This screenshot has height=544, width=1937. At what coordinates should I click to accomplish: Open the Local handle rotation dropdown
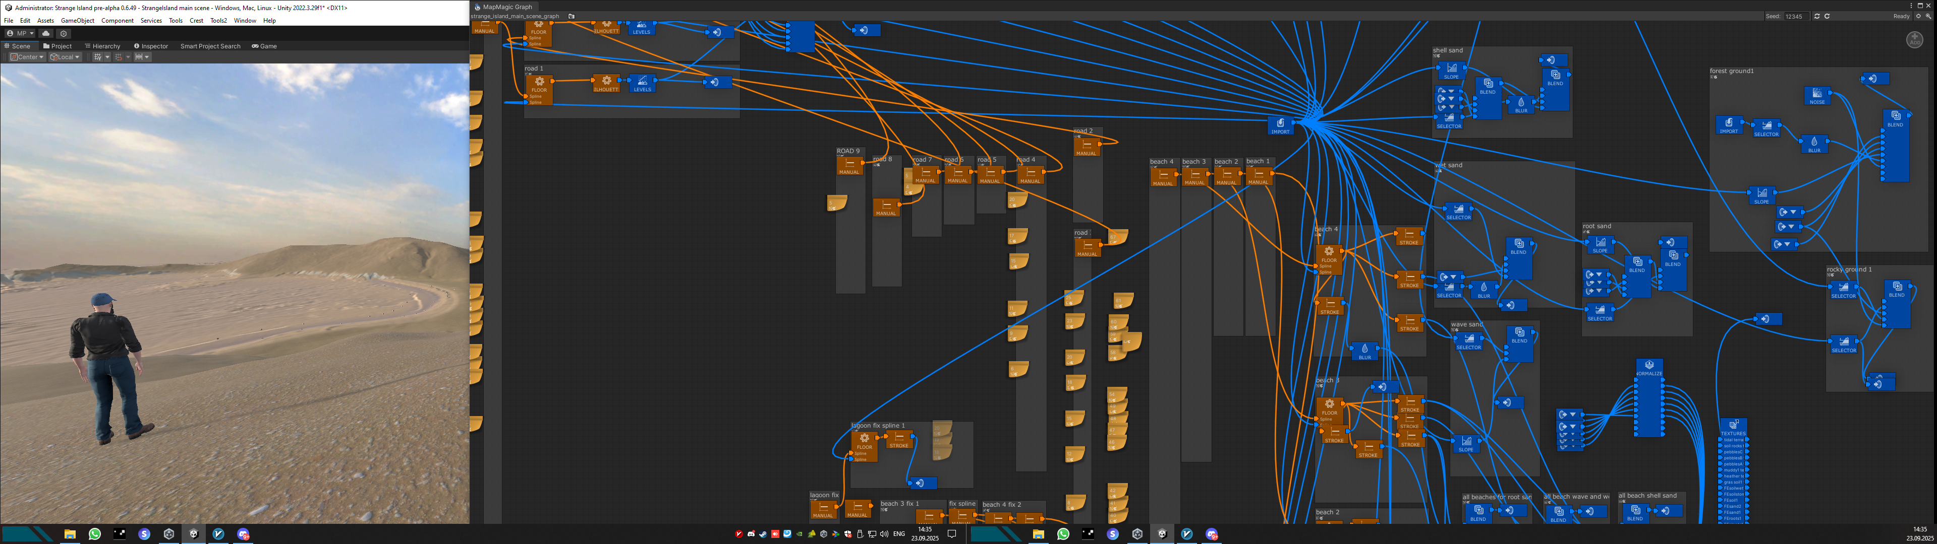pos(65,57)
